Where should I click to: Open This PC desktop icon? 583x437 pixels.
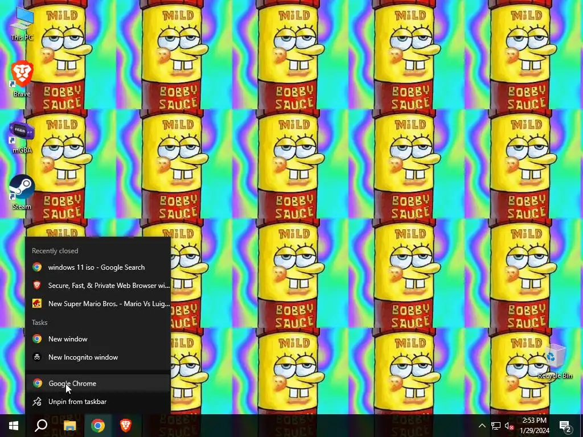pyautogui.click(x=22, y=24)
